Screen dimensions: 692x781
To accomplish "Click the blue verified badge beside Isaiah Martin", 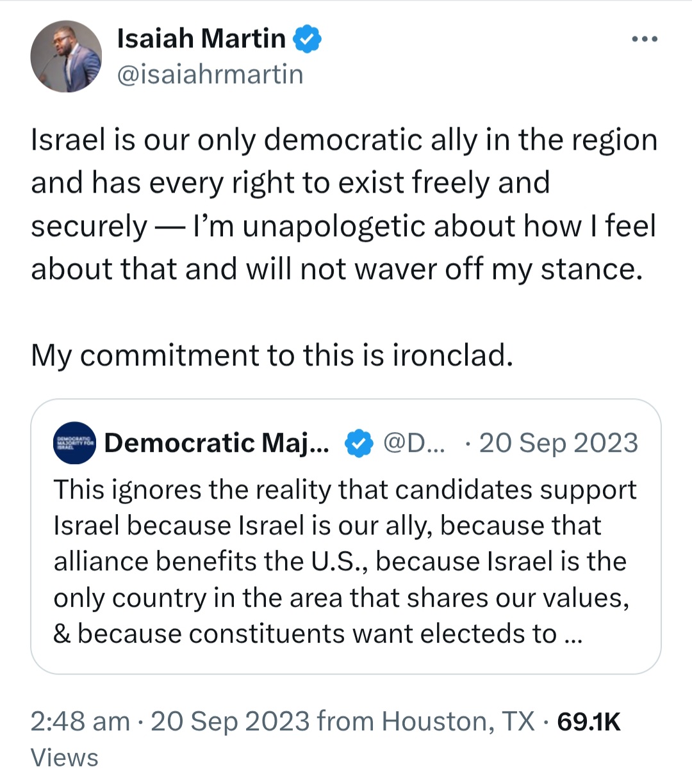I will [308, 39].
